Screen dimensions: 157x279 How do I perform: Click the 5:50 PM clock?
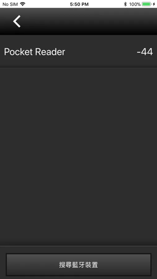pos(79,4)
